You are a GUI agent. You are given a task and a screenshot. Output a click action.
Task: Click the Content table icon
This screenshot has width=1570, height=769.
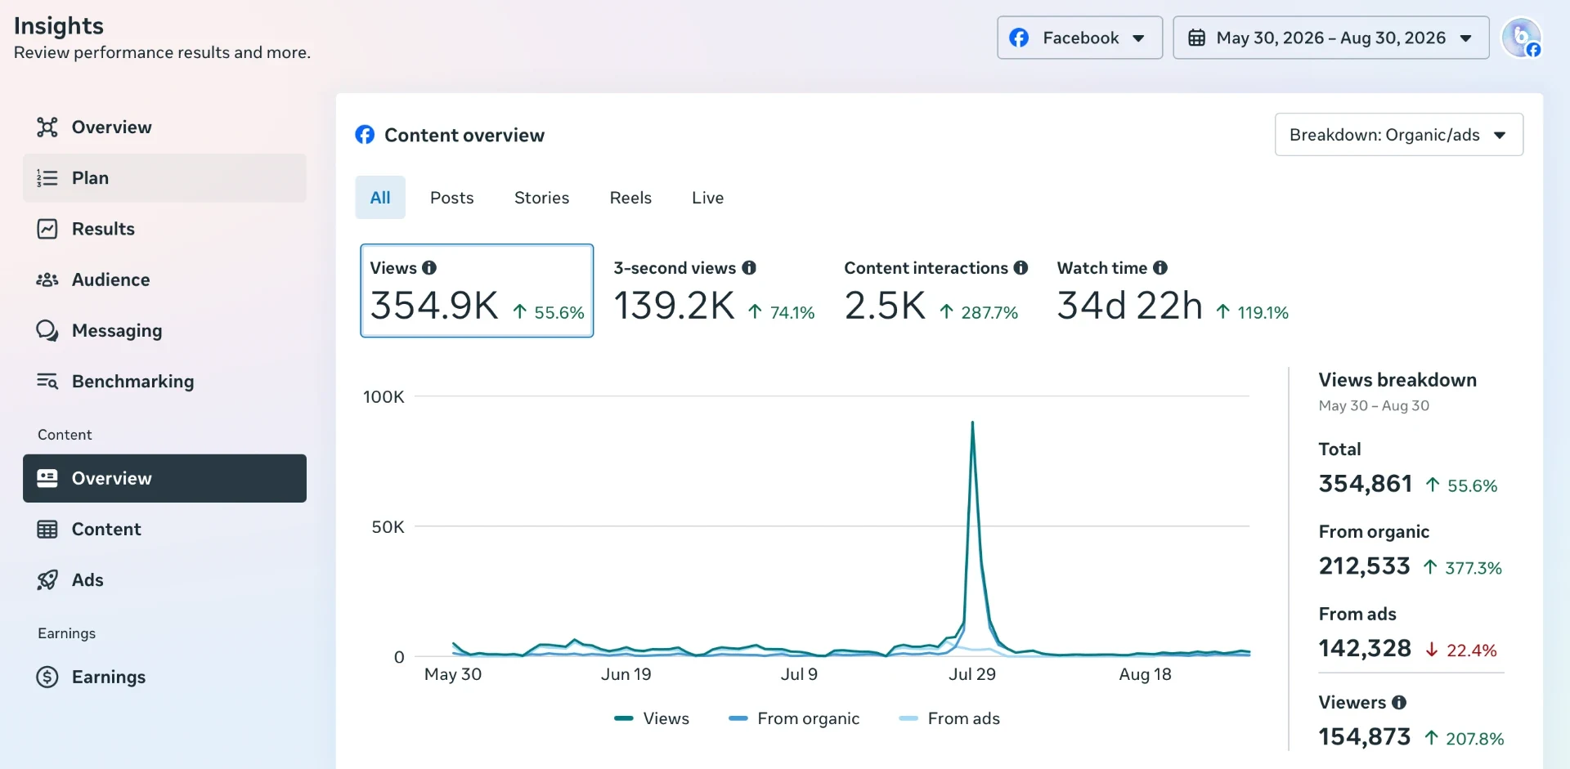tap(47, 529)
